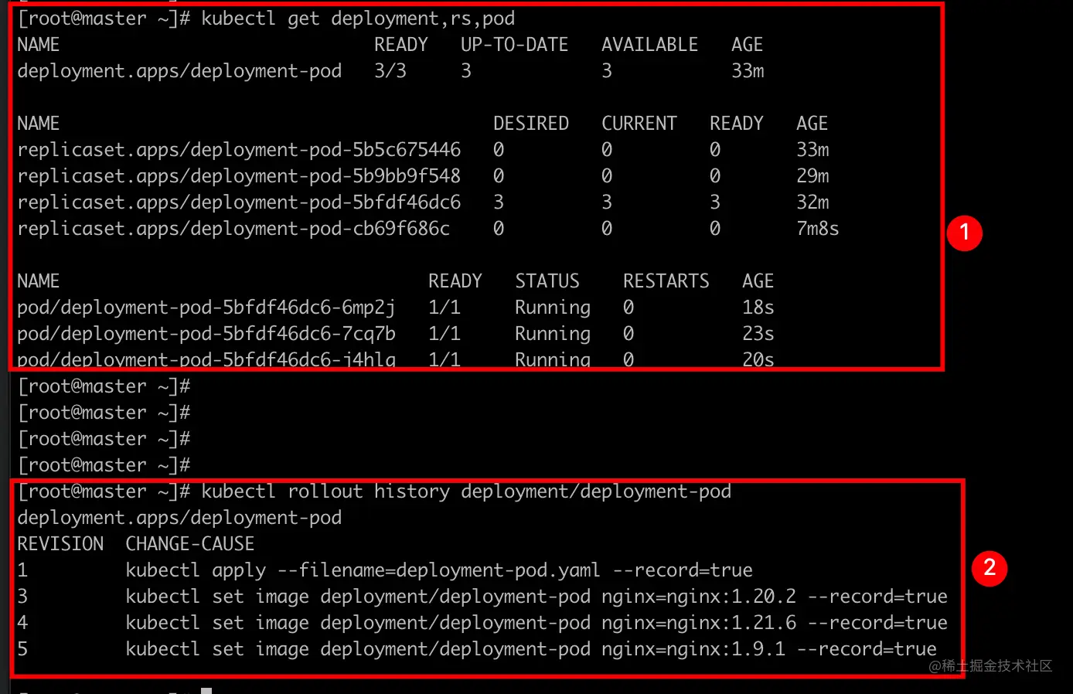
Task: Click the UP-TO-DATE column header
Action: 515,45
